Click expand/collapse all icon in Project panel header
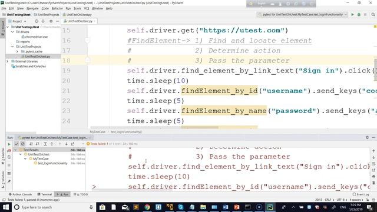377x212 pixels. pos(43,21)
